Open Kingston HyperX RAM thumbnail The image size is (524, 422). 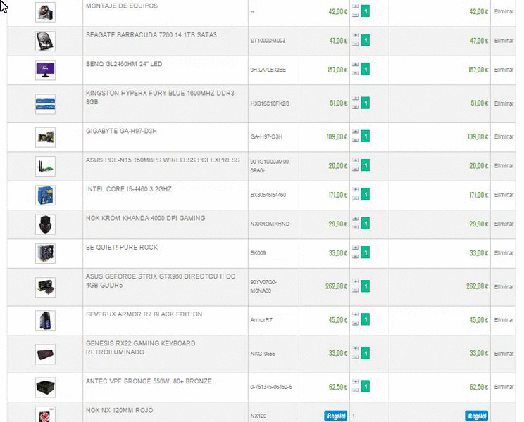point(46,104)
